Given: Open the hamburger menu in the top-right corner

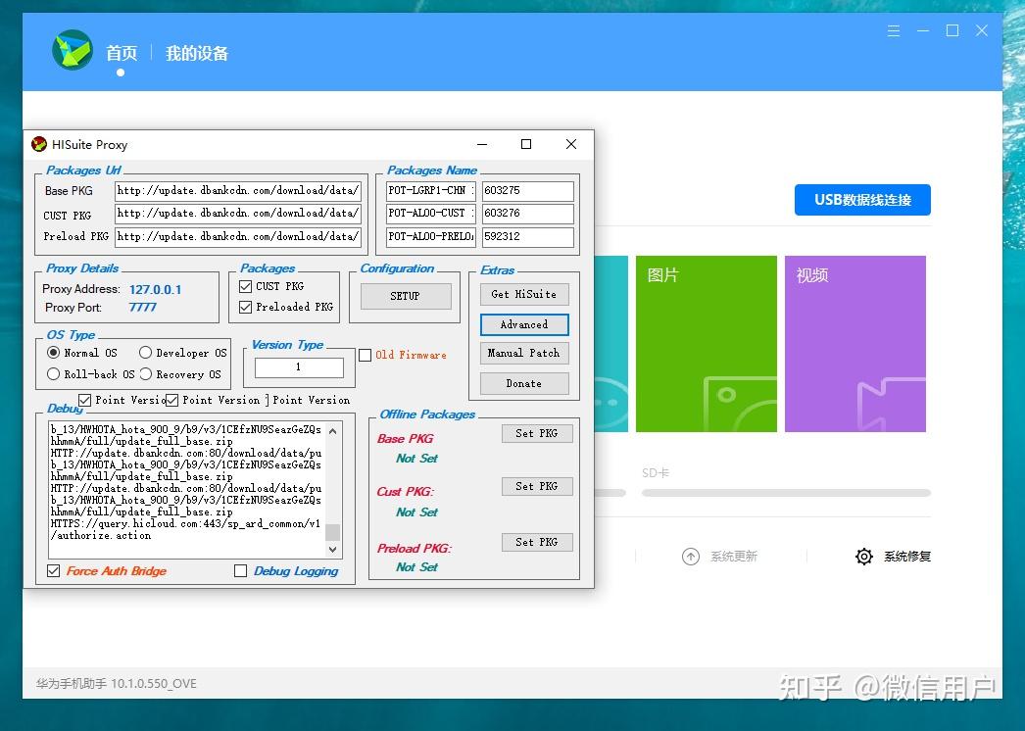Looking at the screenshot, I should (x=893, y=30).
